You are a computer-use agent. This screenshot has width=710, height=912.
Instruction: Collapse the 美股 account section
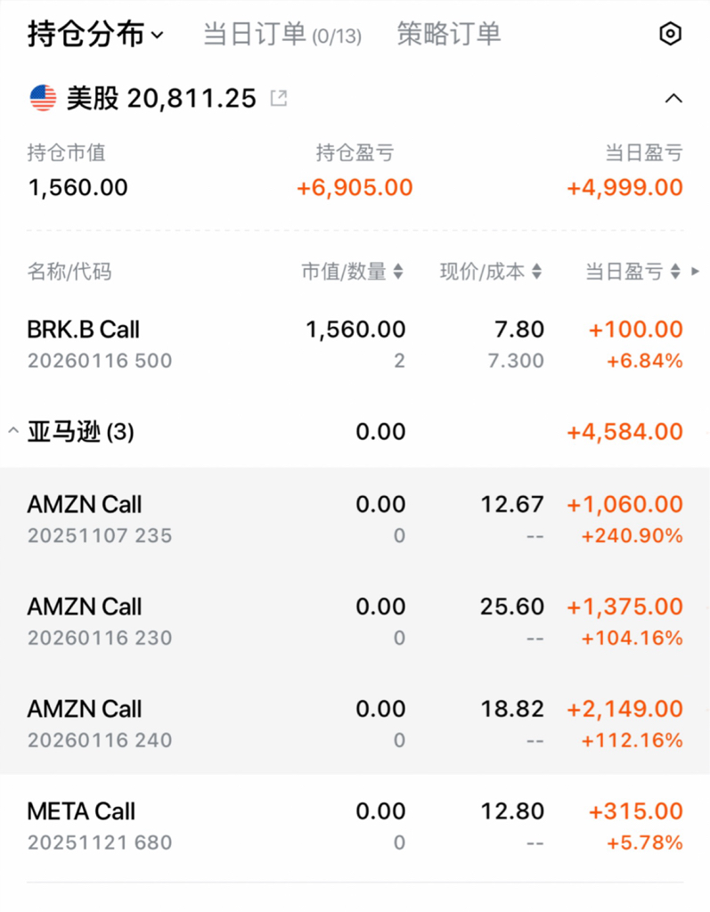click(x=673, y=98)
